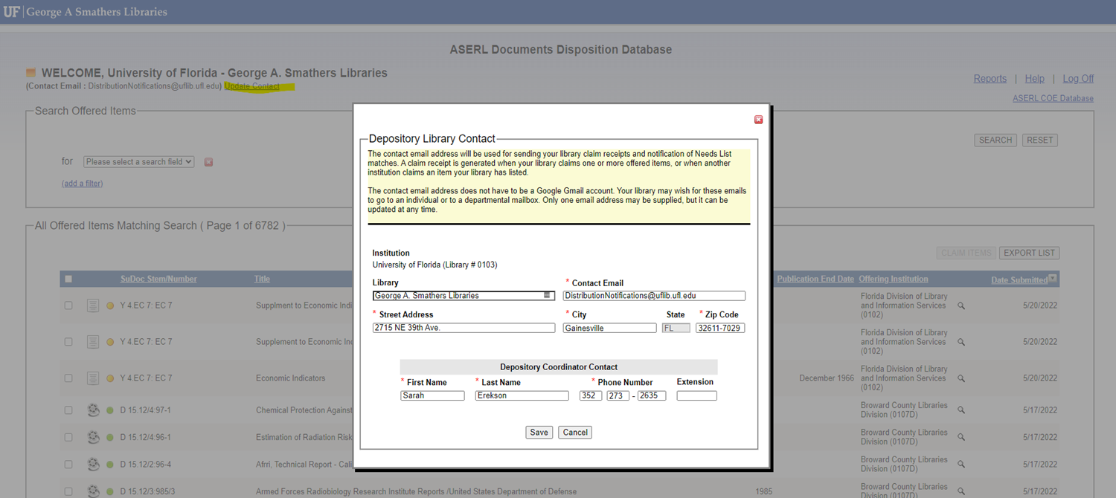Click the Last Name input field

tap(522, 396)
